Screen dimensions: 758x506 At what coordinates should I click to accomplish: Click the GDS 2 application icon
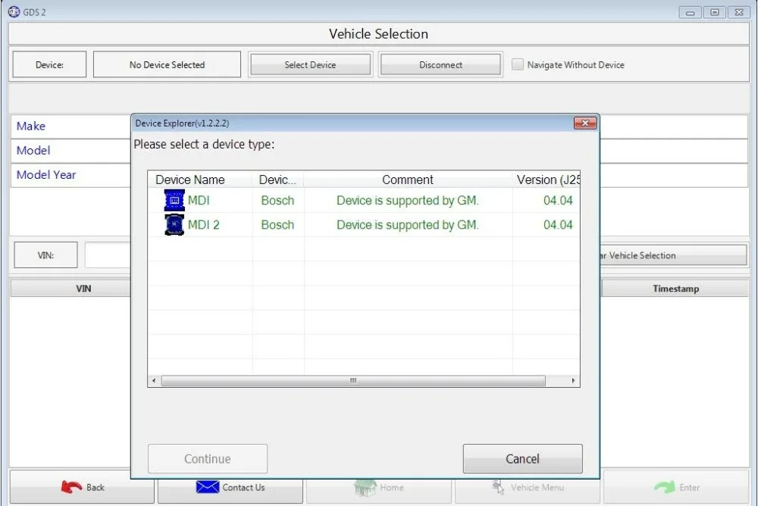point(14,11)
